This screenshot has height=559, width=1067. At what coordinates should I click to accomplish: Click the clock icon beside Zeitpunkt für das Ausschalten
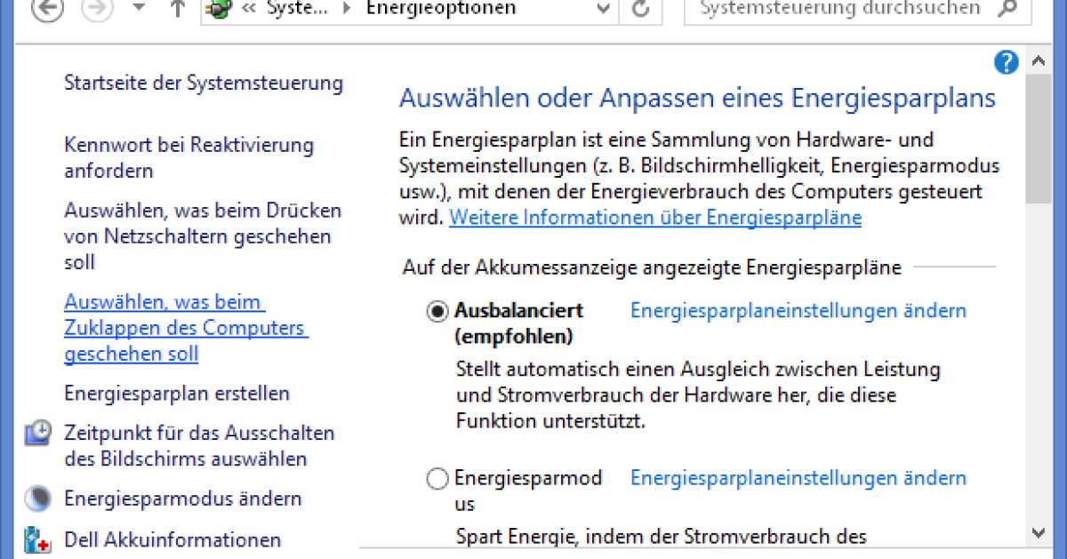pyautogui.click(x=37, y=433)
